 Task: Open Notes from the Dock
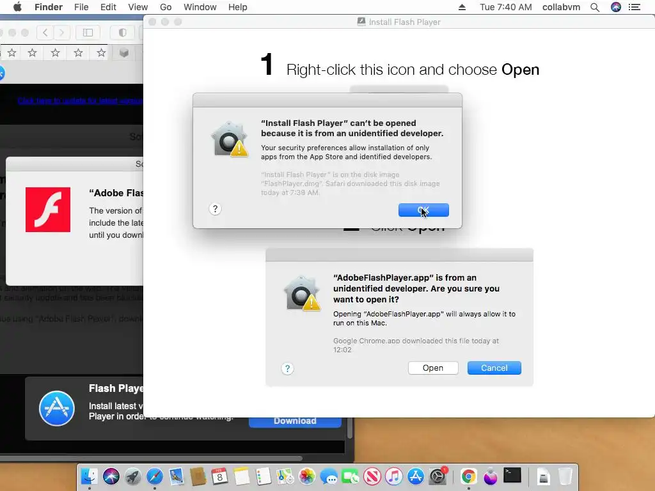pos(241,476)
